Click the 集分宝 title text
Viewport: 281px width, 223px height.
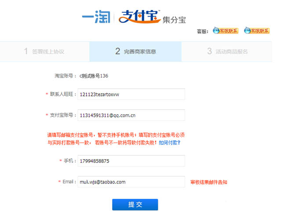pyautogui.click(x=174, y=20)
